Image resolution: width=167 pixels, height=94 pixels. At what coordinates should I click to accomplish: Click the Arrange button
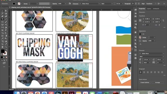(157, 83)
